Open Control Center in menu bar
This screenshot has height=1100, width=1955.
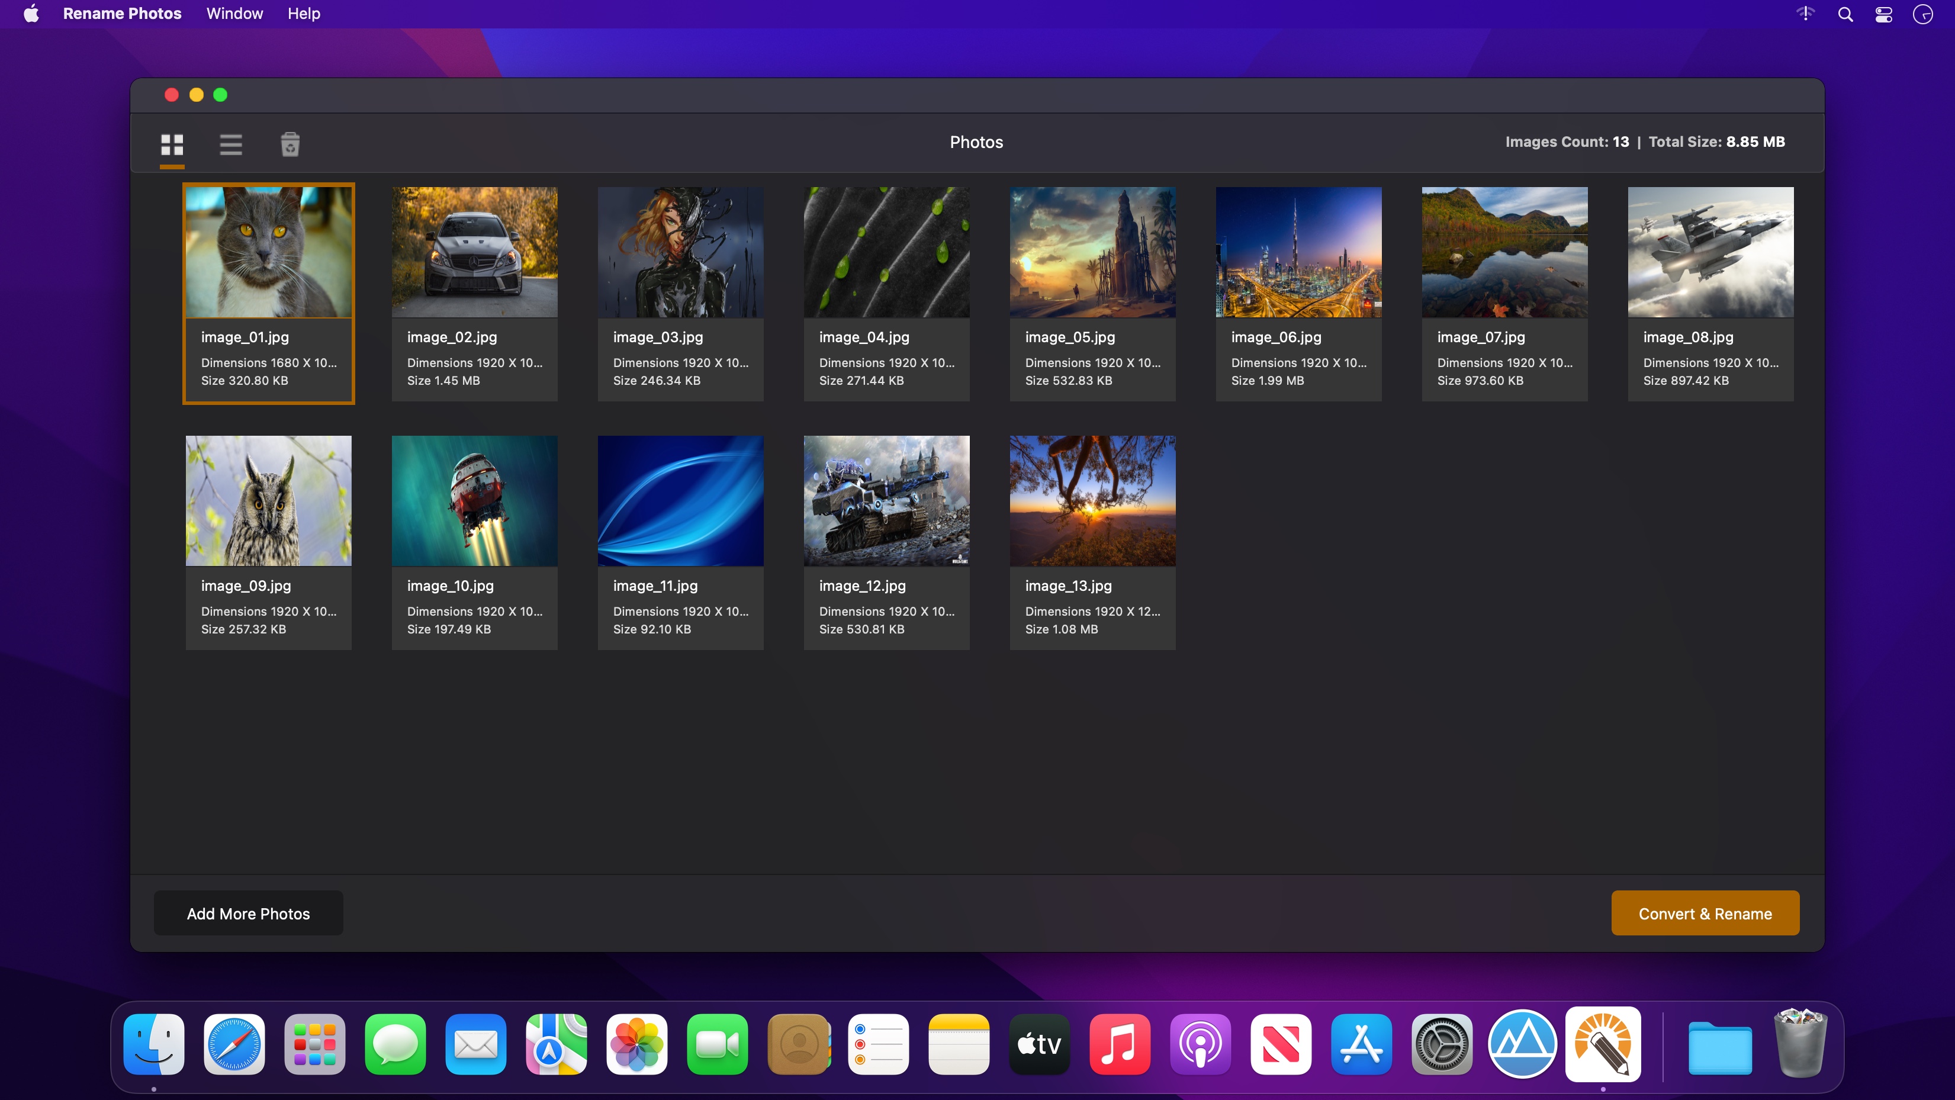1883,14
